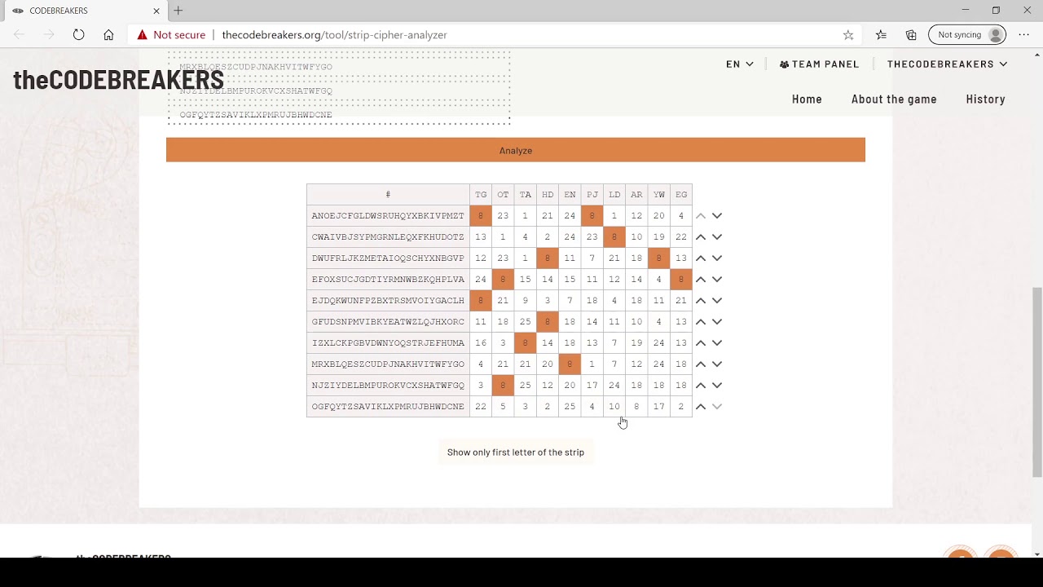The height and width of the screenshot is (587, 1043).
Task: Move the ANOEJCFGLDWSRUHQYXBKIVPMZT strip down
Action: tap(717, 216)
